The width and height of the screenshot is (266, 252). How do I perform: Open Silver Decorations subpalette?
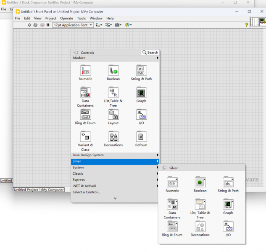[200, 229]
